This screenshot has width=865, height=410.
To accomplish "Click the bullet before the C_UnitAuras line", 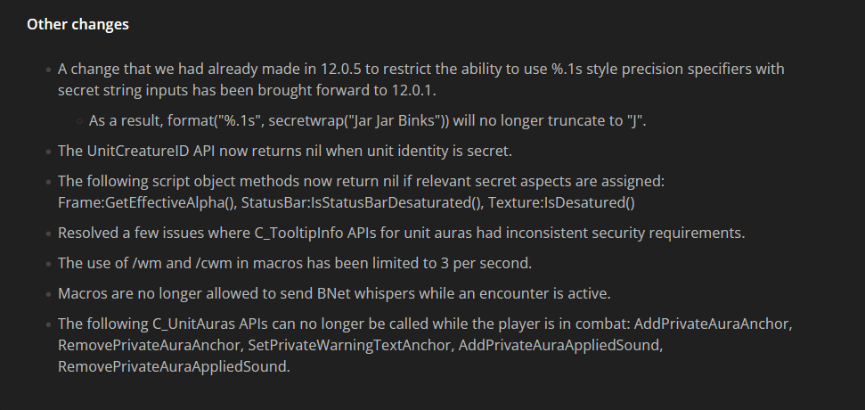I will pyautogui.click(x=48, y=324).
